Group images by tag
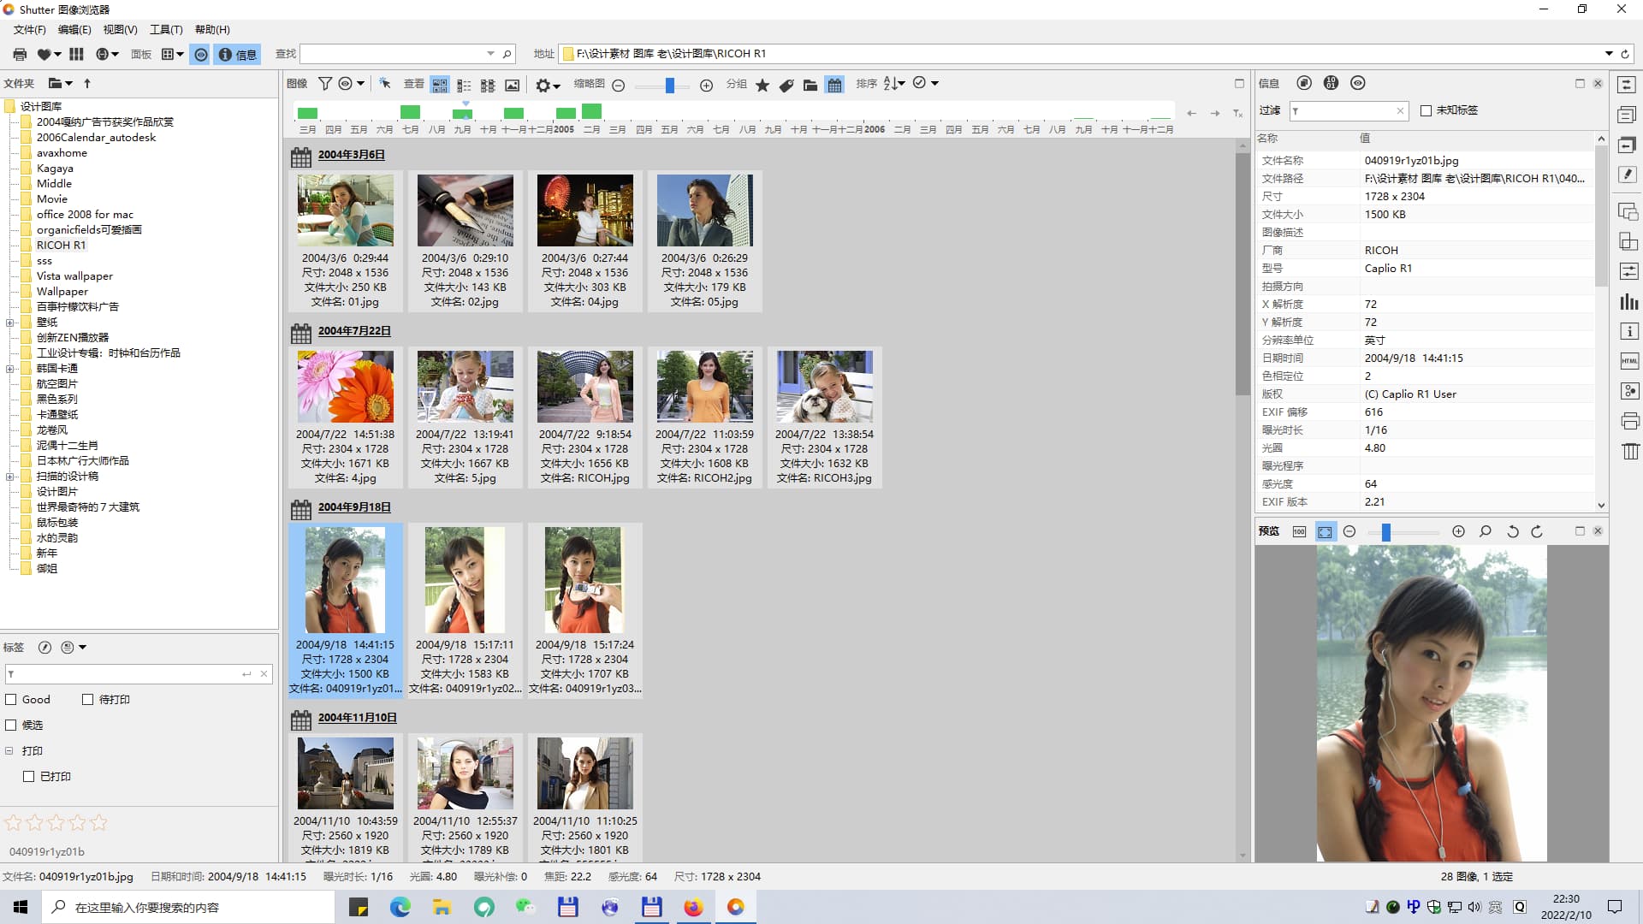Screen dimensions: 1643x924 tap(786, 85)
